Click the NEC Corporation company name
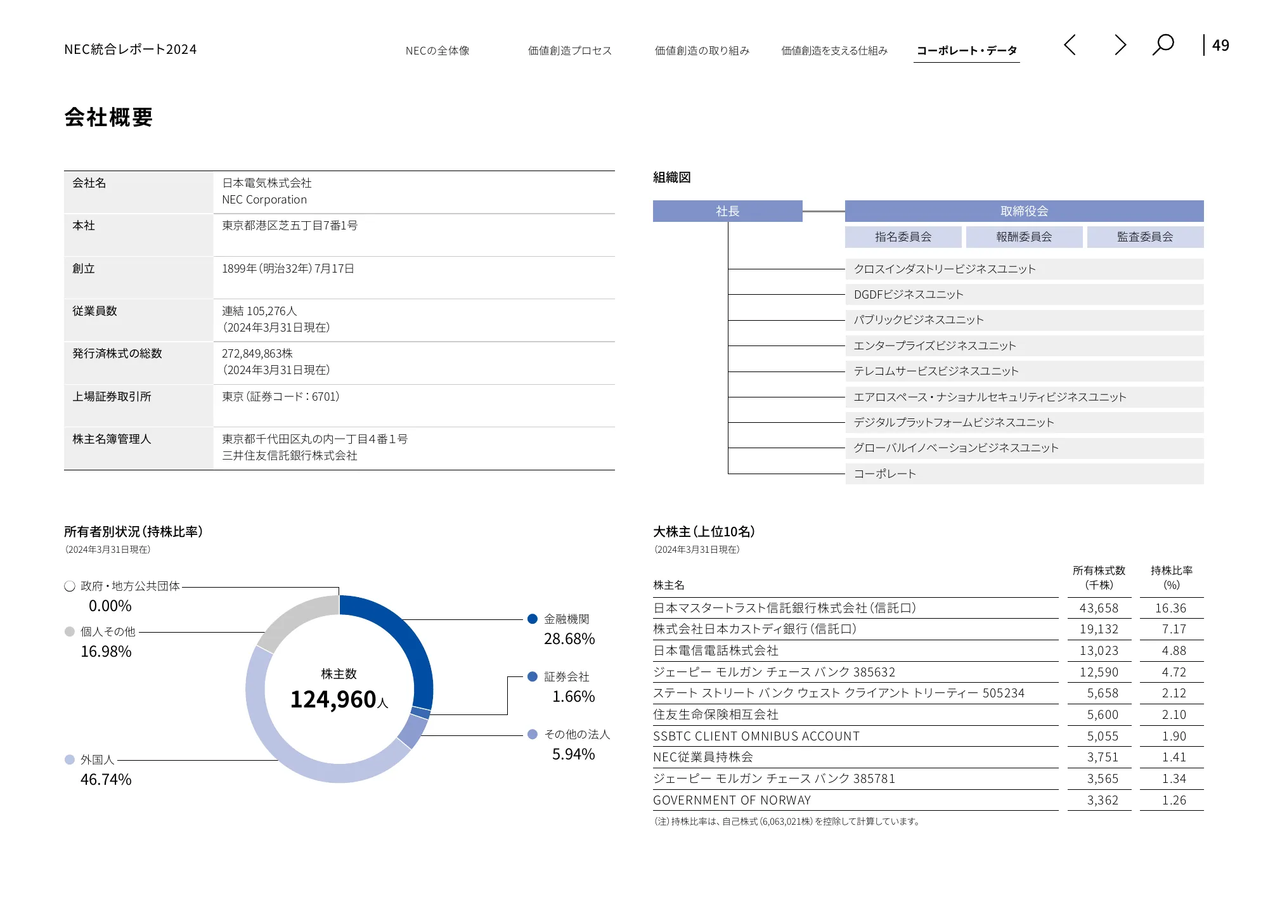Image resolution: width=1268 pixels, height=897 pixels. (264, 200)
